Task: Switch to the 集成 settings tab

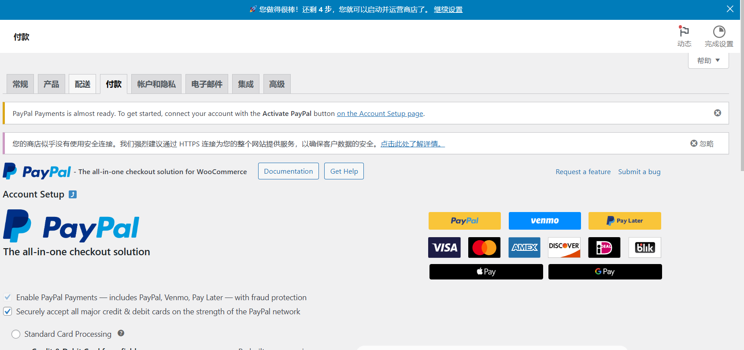Action: (x=246, y=84)
